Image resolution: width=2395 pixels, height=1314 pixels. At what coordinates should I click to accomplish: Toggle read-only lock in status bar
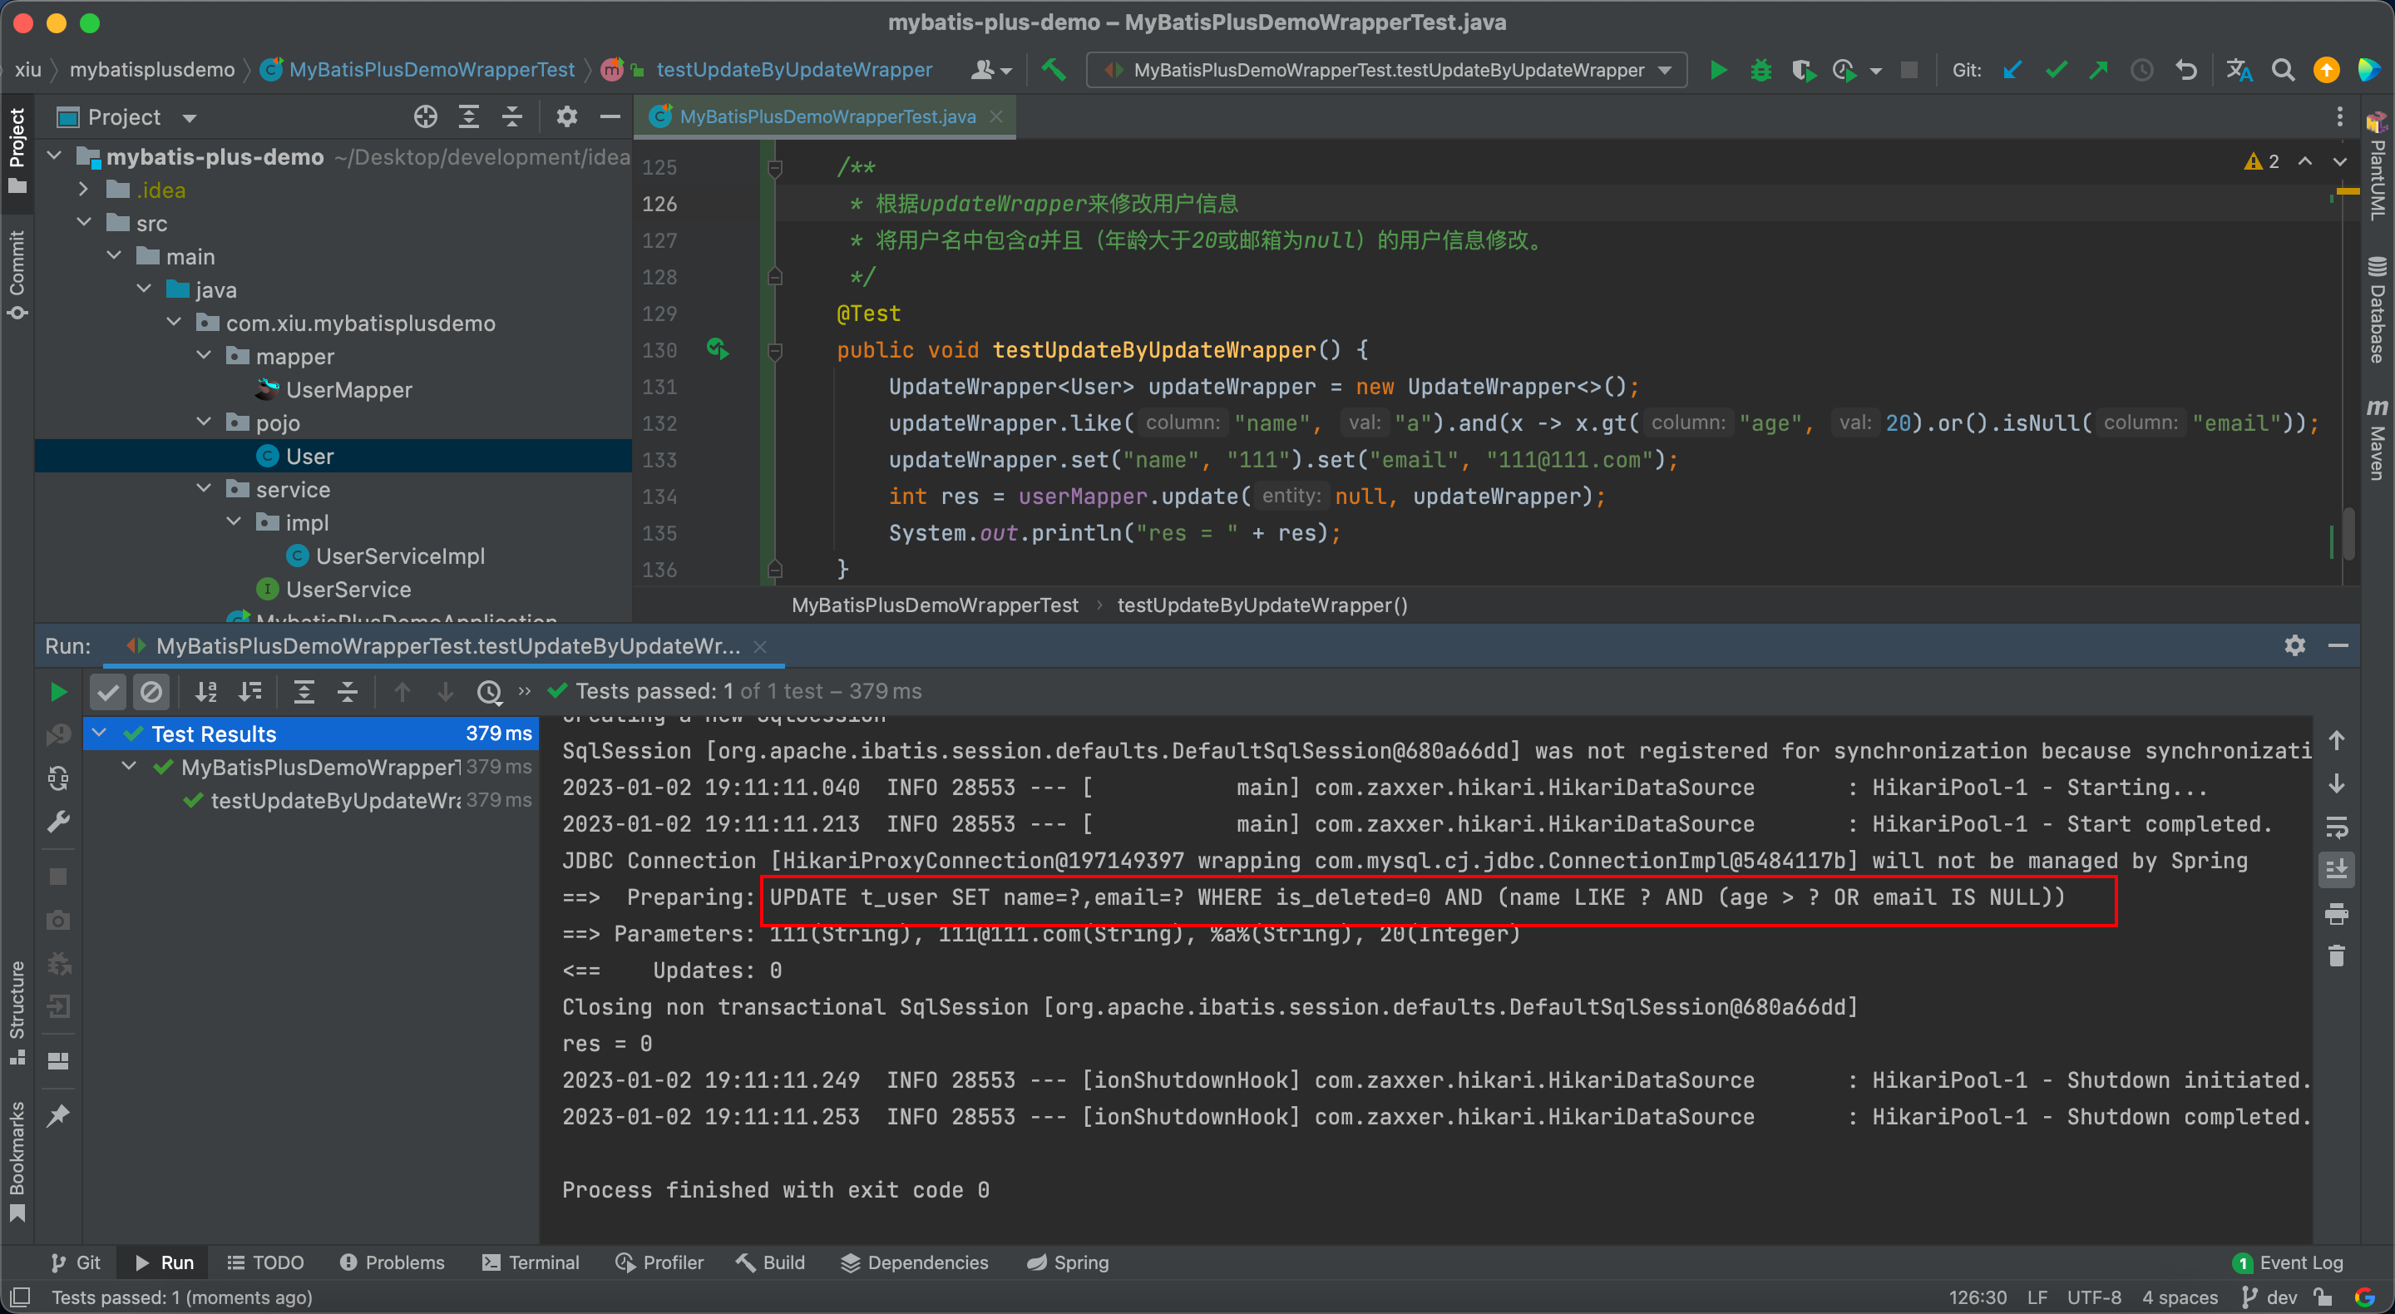(x=2323, y=1297)
